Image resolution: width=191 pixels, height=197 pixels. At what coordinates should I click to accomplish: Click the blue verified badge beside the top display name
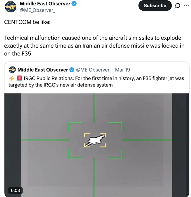click(x=74, y=4)
